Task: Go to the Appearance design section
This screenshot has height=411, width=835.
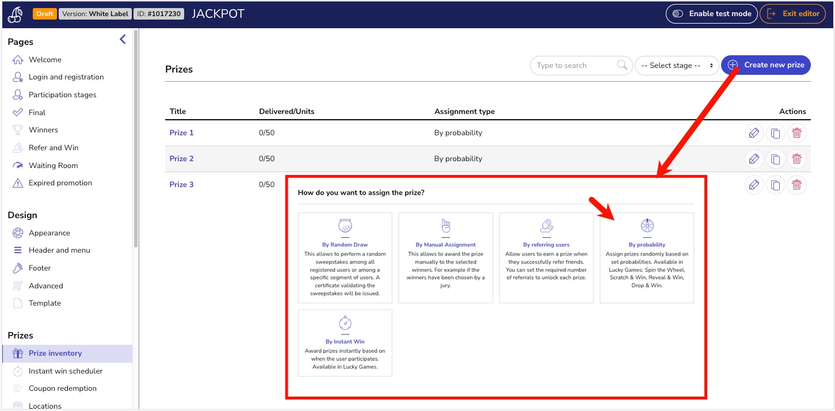Action: tap(49, 233)
